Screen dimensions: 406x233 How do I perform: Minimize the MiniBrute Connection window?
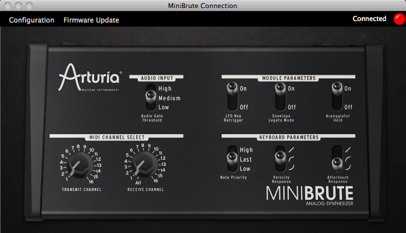coord(18,6)
